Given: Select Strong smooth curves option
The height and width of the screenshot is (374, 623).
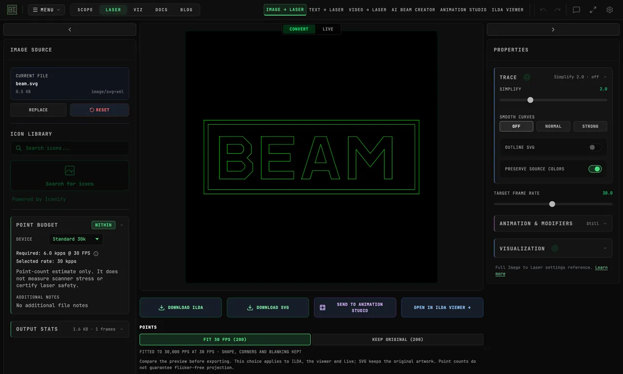Looking at the screenshot, I should (x=590, y=126).
